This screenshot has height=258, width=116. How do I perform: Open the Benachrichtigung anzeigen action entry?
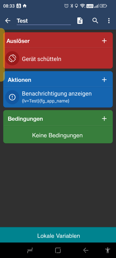tap(58, 97)
